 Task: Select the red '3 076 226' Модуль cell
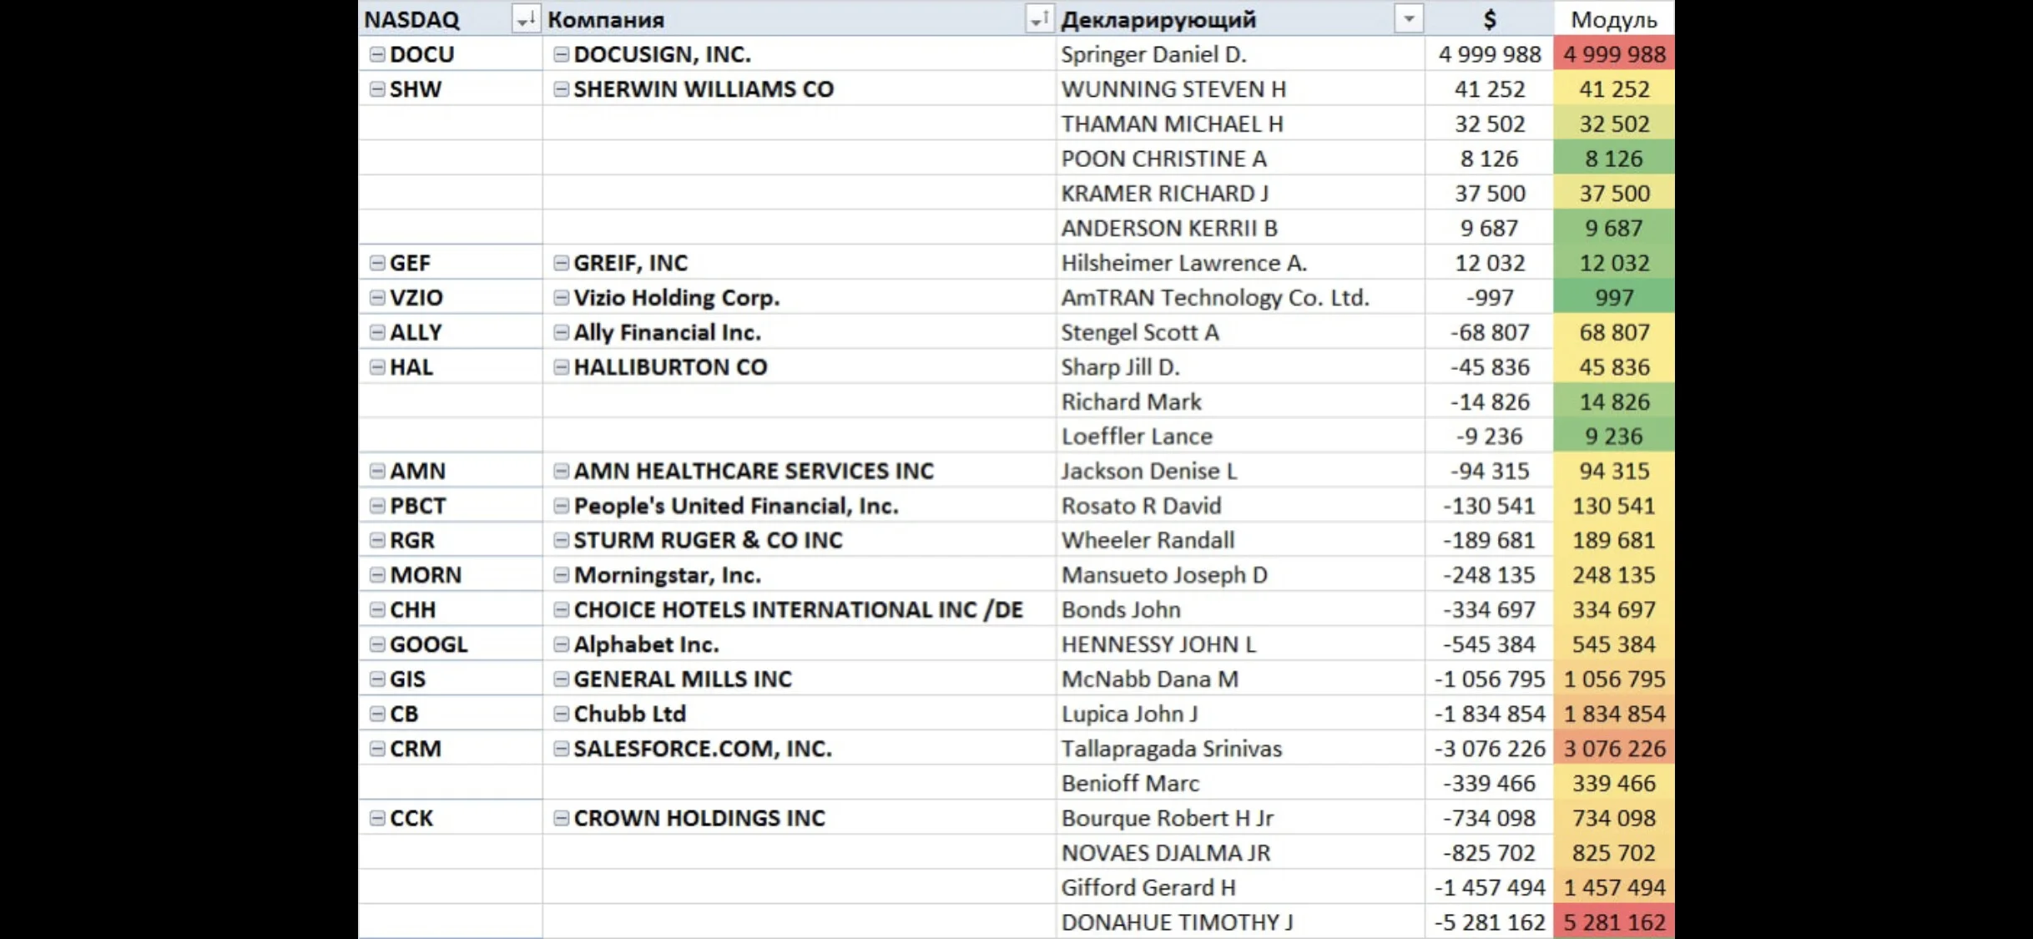(x=1614, y=749)
